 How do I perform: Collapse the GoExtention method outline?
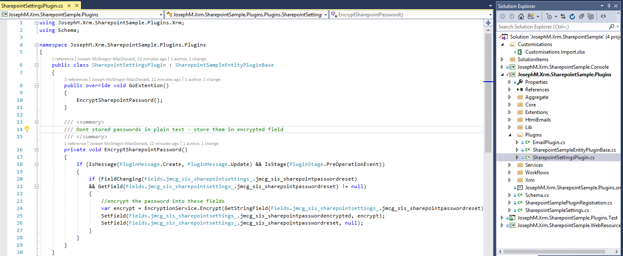click(36, 85)
